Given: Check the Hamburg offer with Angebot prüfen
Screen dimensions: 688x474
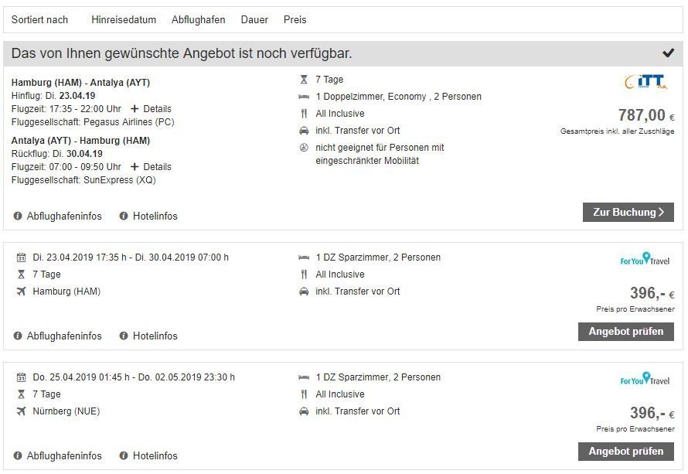Looking at the screenshot, I should [626, 332].
